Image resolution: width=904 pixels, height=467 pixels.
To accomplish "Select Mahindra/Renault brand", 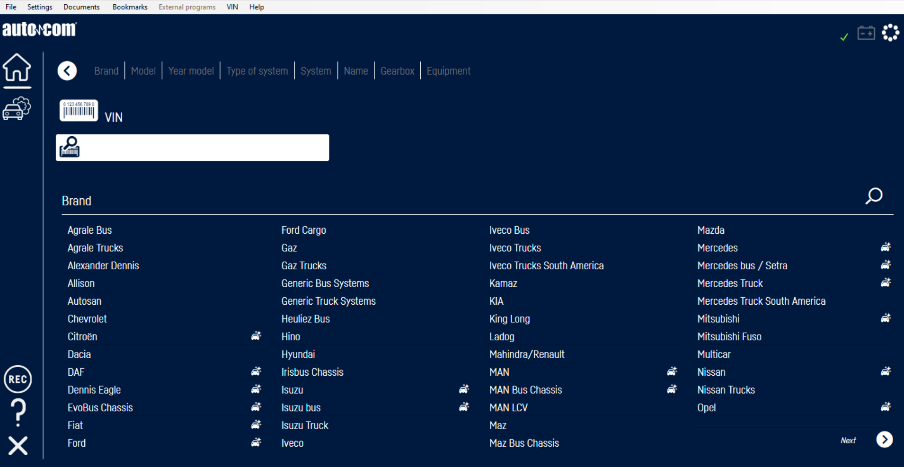I will coord(527,354).
